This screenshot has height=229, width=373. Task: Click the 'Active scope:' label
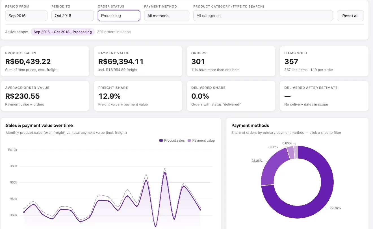pyautogui.click(x=17, y=32)
